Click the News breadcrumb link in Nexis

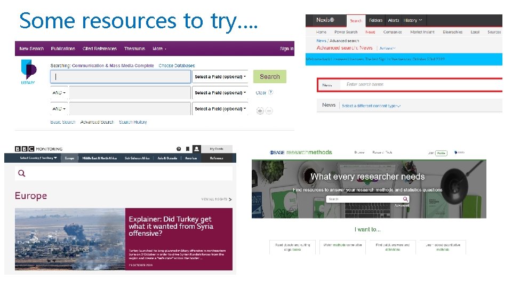point(321,41)
